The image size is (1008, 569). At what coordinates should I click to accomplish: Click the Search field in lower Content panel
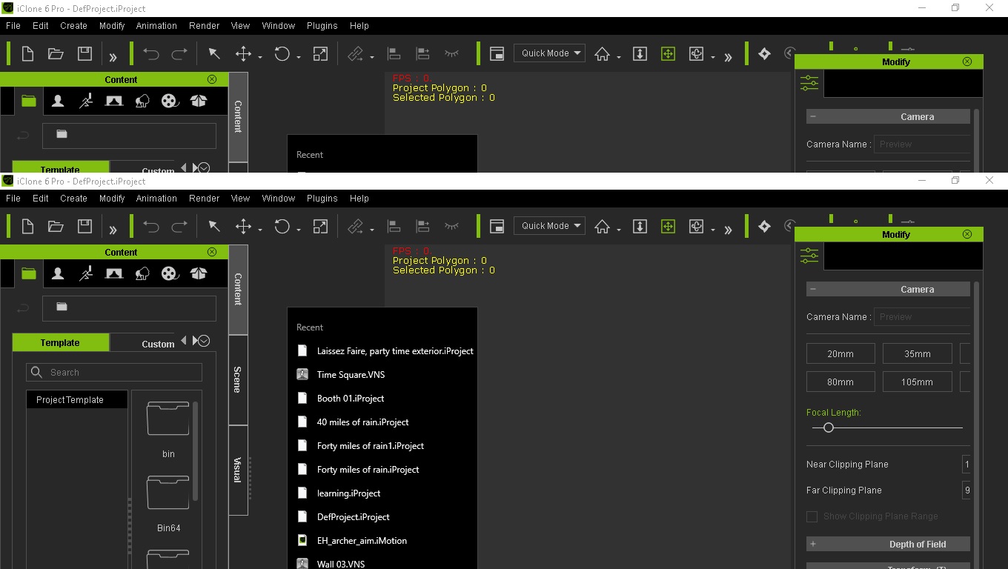coord(114,373)
